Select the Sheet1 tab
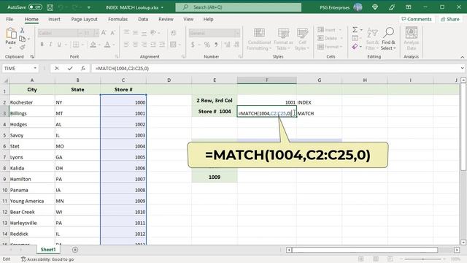 [48, 250]
